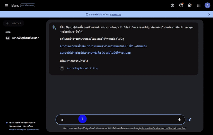Dismiss the blue update banner
The image size is (213, 135).
coord(209,15)
